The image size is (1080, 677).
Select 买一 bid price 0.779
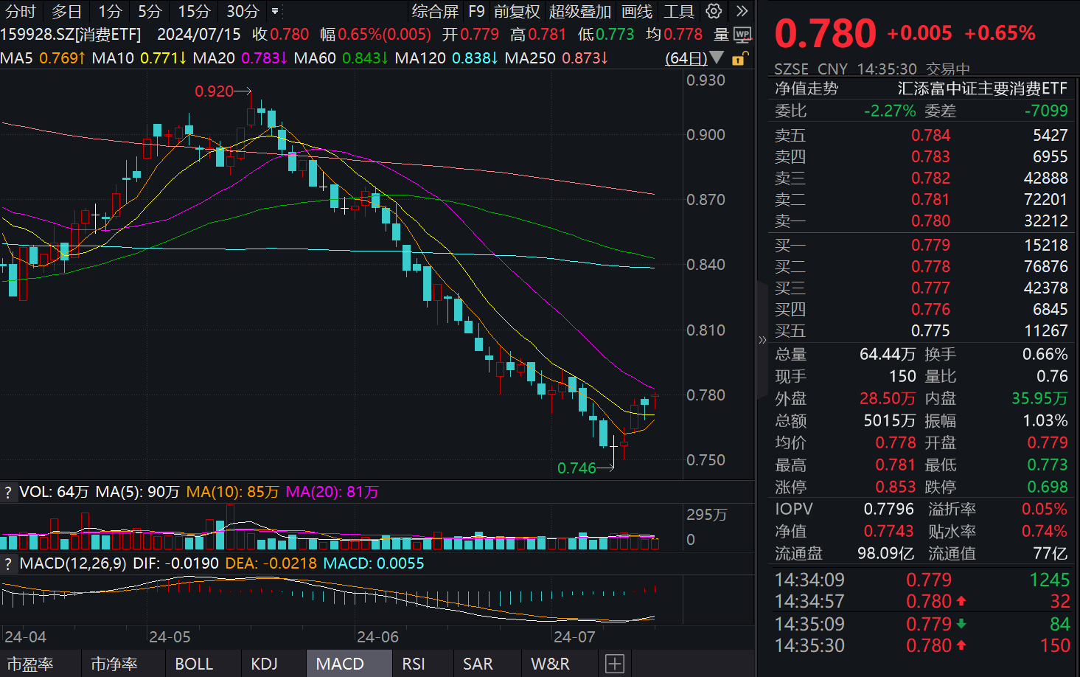point(930,246)
